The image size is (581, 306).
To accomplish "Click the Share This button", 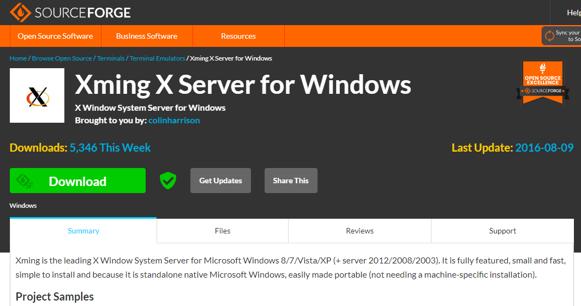I will (x=291, y=181).
